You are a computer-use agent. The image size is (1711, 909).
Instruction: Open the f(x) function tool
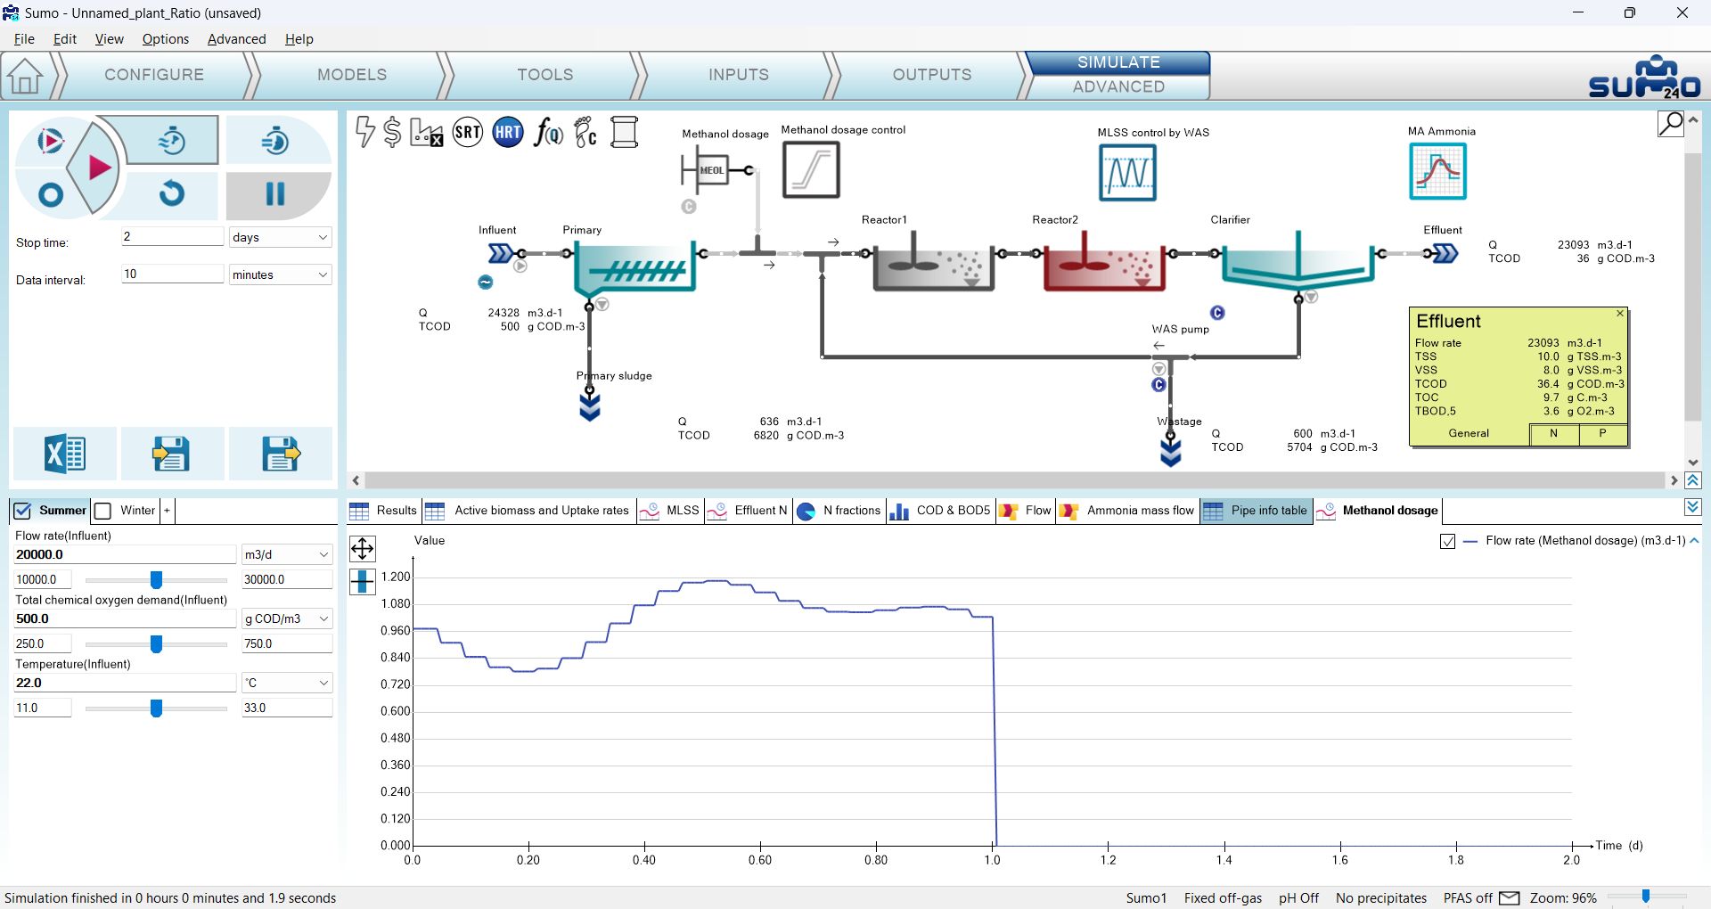(x=548, y=133)
